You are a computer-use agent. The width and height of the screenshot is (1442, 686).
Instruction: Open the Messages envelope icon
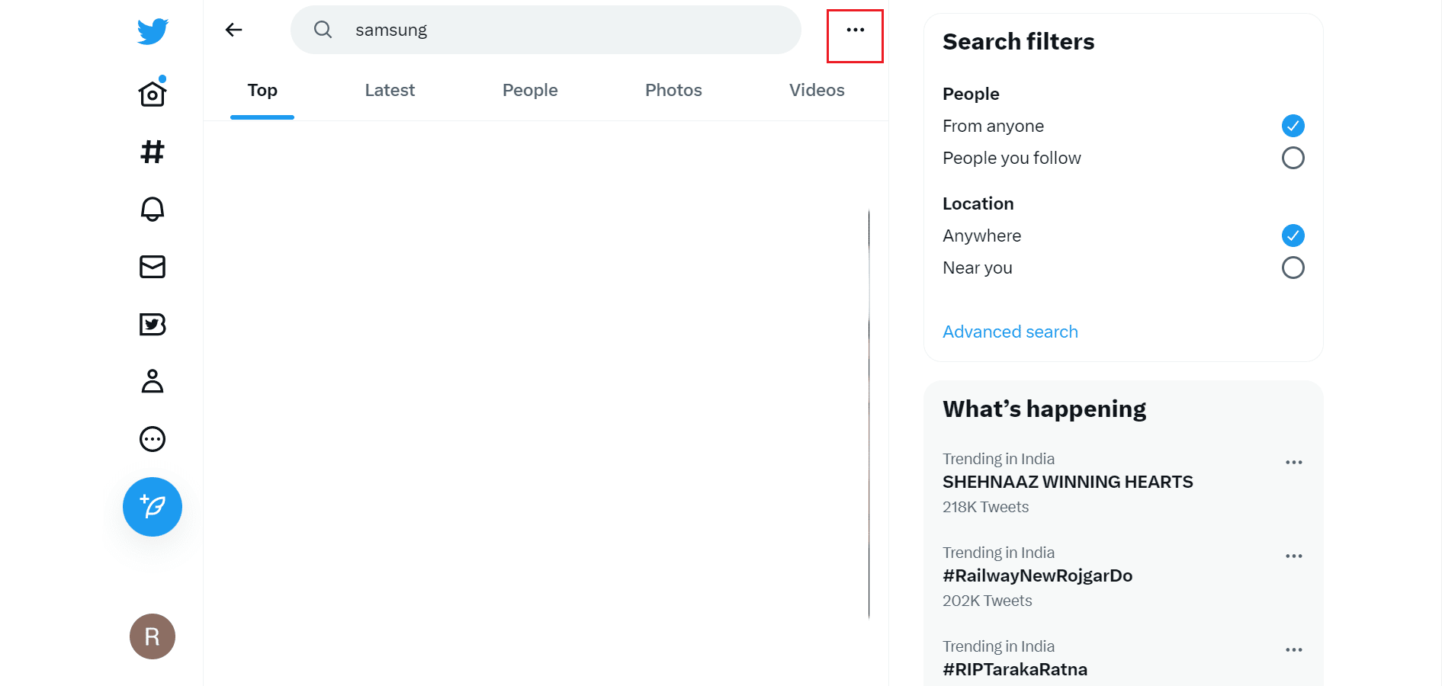click(153, 267)
